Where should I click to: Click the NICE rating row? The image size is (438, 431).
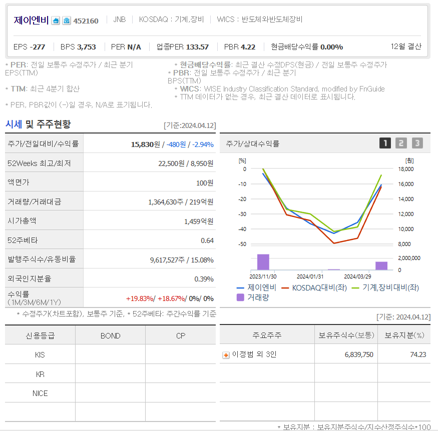110,393
